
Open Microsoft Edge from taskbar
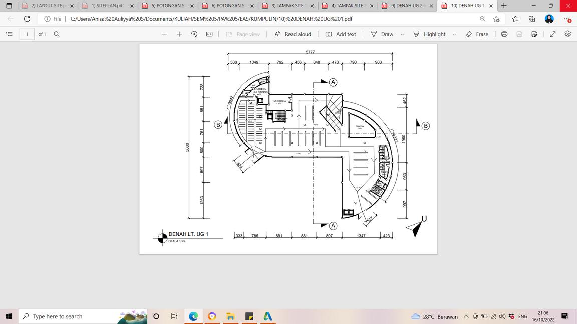coord(193,316)
